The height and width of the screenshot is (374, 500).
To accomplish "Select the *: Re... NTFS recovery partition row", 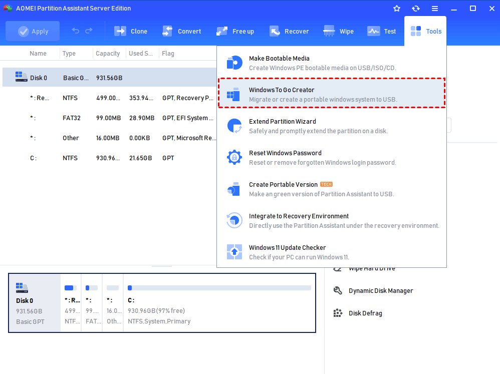I will [109, 98].
